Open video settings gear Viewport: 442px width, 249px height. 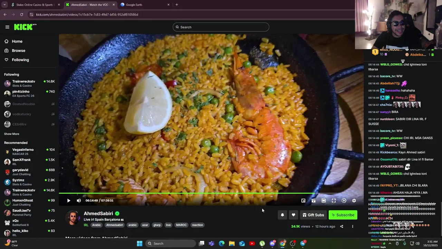pos(354,201)
